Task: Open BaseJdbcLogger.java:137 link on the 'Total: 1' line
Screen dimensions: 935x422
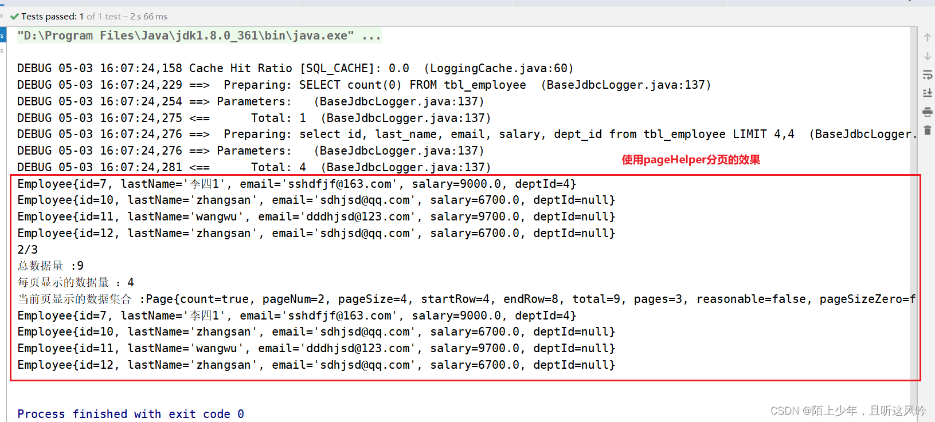Action: pos(406,118)
